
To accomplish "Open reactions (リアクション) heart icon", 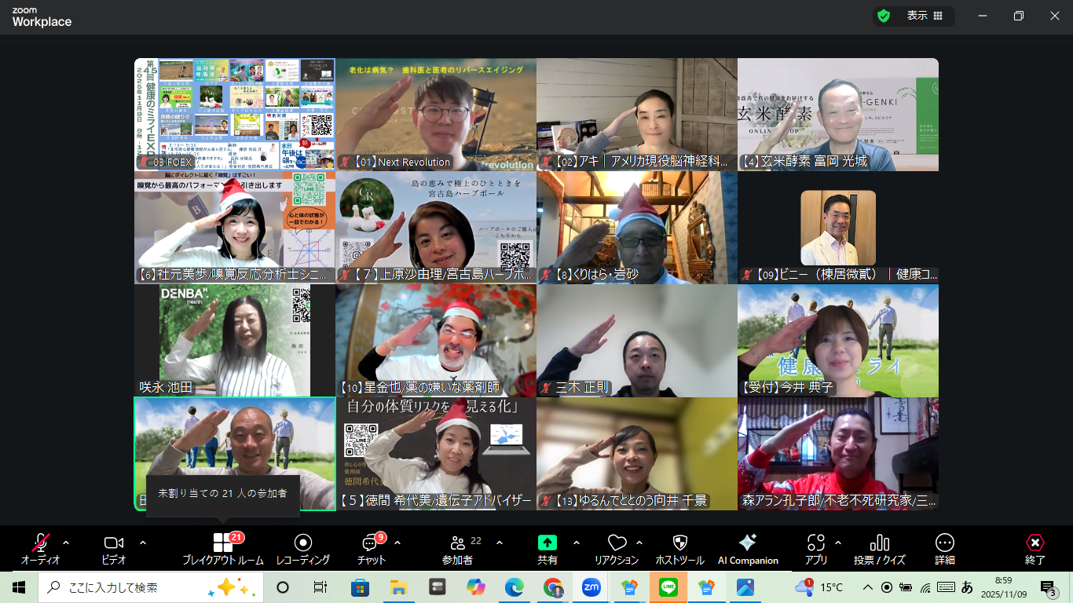I will point(617,543).
